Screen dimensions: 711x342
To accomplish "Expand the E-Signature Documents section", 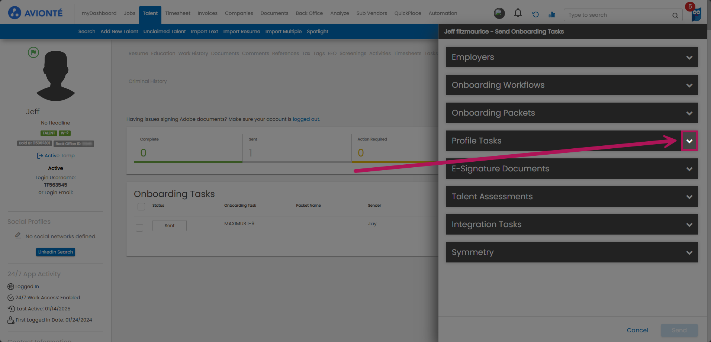I will point(572,168).
